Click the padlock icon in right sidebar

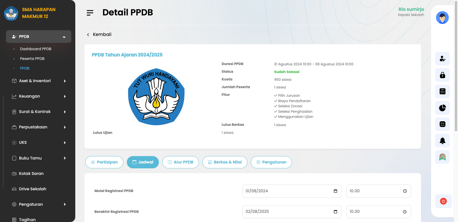tap(442, 75)
